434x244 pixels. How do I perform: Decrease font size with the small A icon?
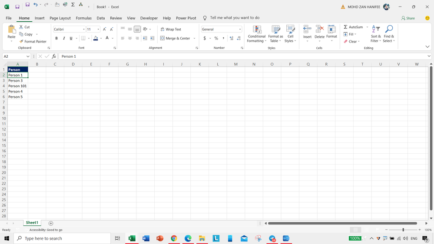[112, 30]
